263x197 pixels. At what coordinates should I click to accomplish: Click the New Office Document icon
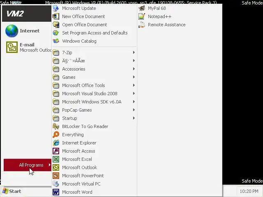(x=56, y=16)
